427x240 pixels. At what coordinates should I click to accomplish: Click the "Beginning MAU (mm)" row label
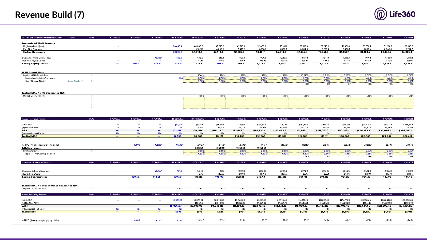[x=34, y=46]
